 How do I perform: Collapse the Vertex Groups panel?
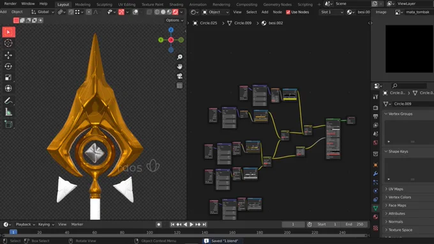pyautogui.click(x=400, y=114)
